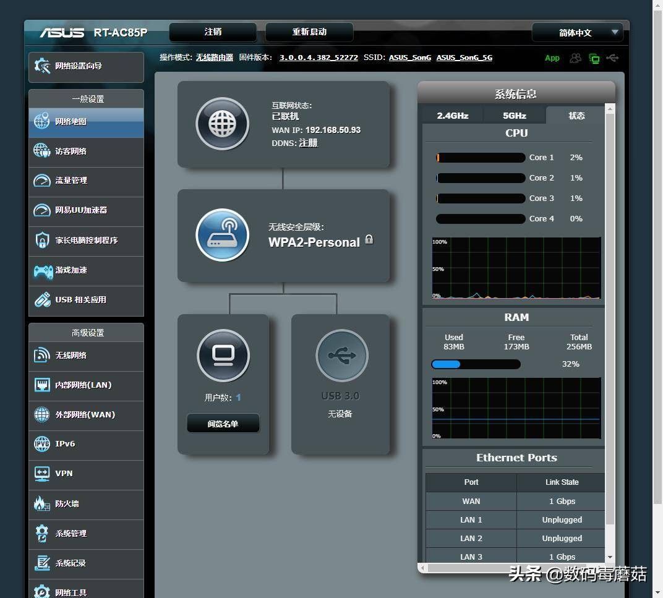The height and width of the screenshot is (598, 663).
Task: Click system info panel horizontal scroll-left arrow
Action: (x=422, y=568)
